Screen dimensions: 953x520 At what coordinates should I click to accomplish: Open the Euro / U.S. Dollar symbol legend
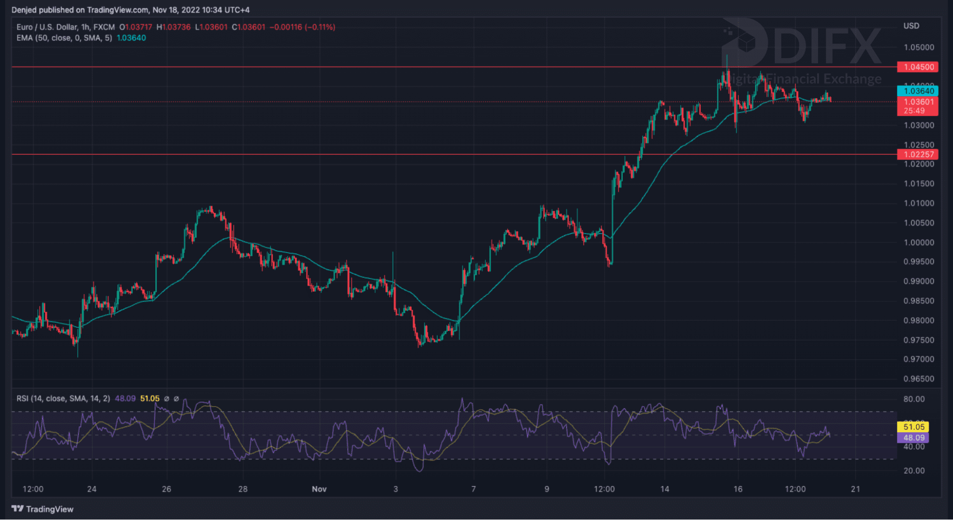pos(65,27)
